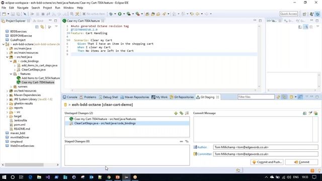Open Chrome from the taskbar
This screenshot has width=322, height=181.
(109, 177)
